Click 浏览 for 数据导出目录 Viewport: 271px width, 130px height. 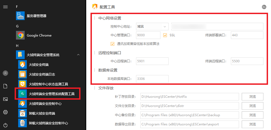click(252, 124)
